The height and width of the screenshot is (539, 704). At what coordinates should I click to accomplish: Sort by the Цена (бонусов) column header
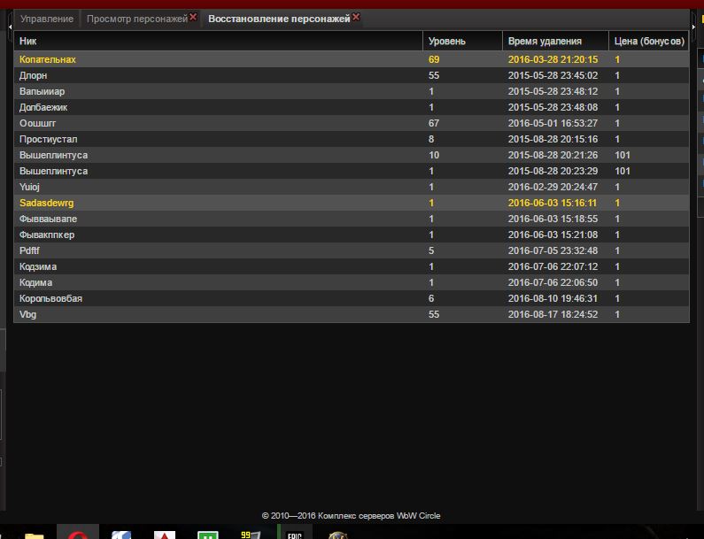pyautogui.click(x=648, y=41)
